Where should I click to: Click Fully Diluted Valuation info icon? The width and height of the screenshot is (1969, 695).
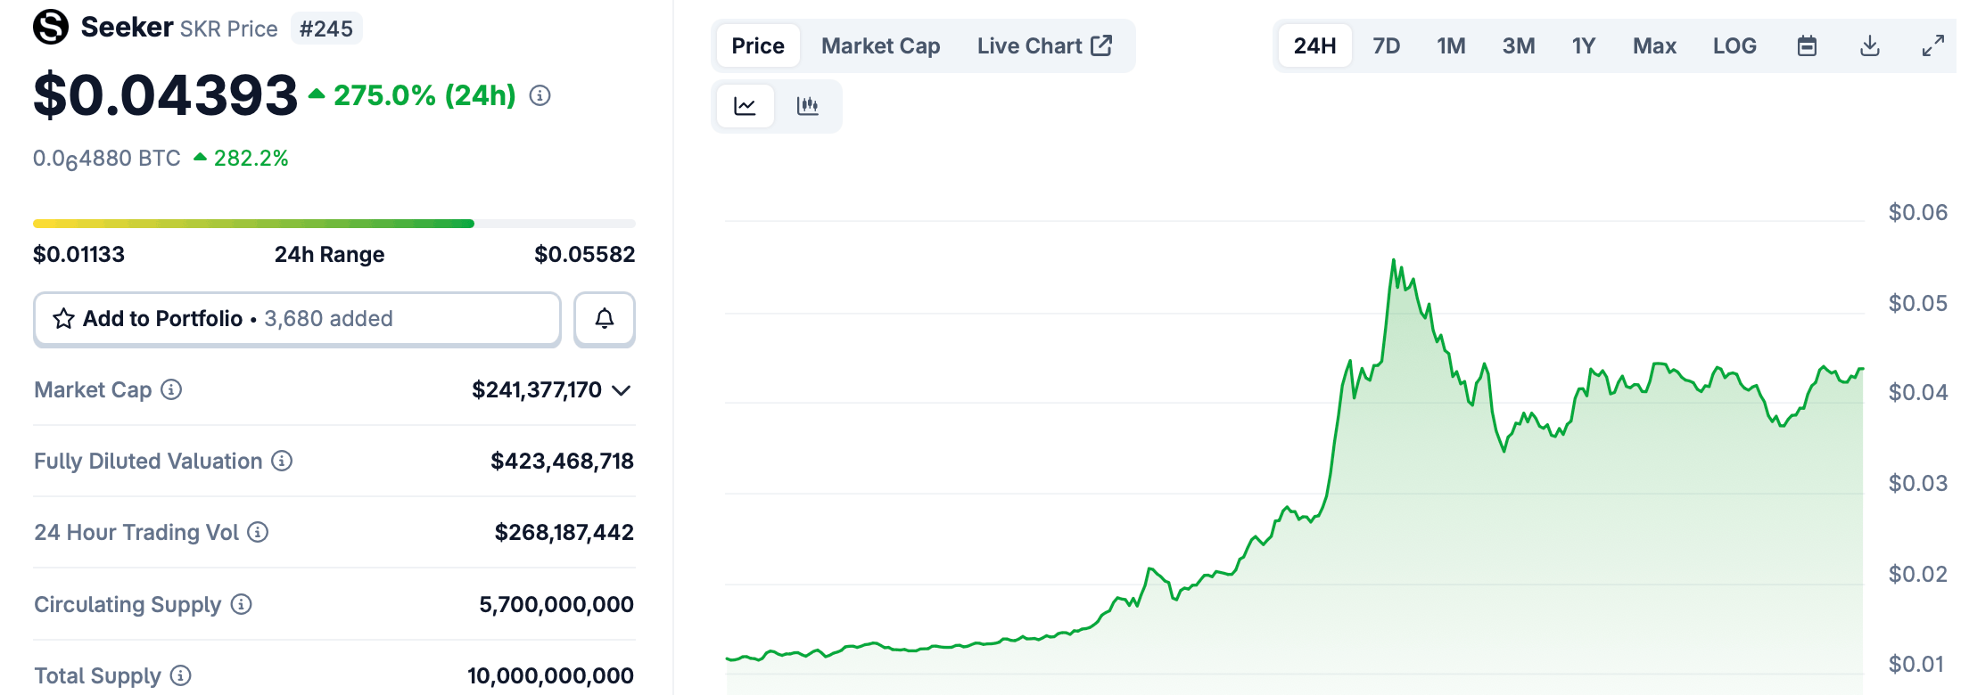282,461
